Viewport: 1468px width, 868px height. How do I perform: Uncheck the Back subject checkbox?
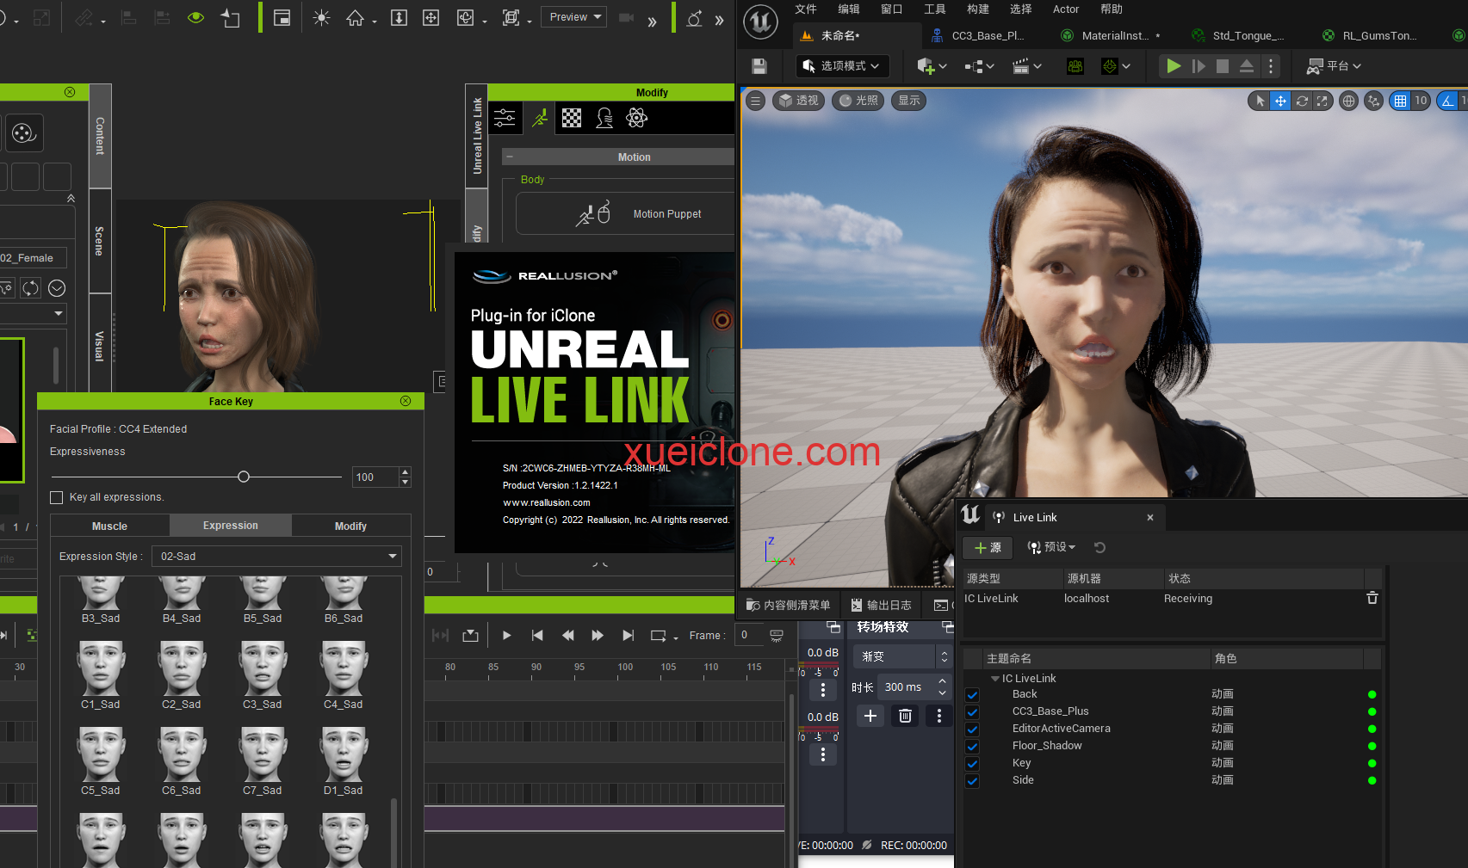click(x=972, y=695)
